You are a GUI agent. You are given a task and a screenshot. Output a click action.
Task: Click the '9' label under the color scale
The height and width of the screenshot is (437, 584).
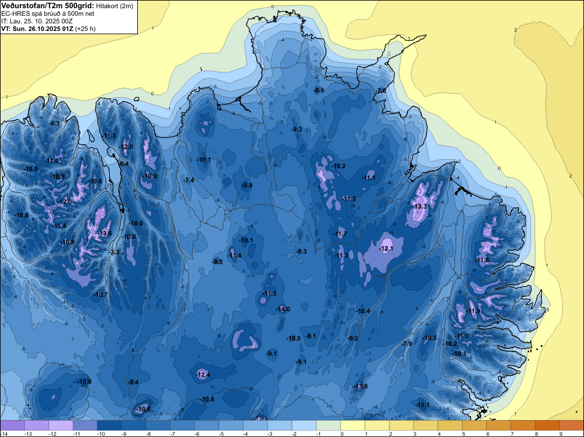pyautogui.click(x=561, y=434)
